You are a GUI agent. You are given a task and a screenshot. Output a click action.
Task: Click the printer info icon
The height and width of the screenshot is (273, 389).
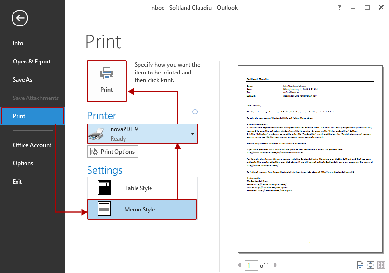[195, 112]
